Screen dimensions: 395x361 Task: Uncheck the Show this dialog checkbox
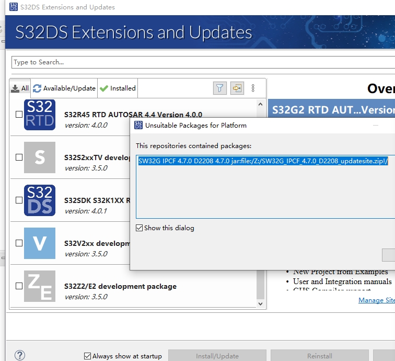(x=139, y=228)
